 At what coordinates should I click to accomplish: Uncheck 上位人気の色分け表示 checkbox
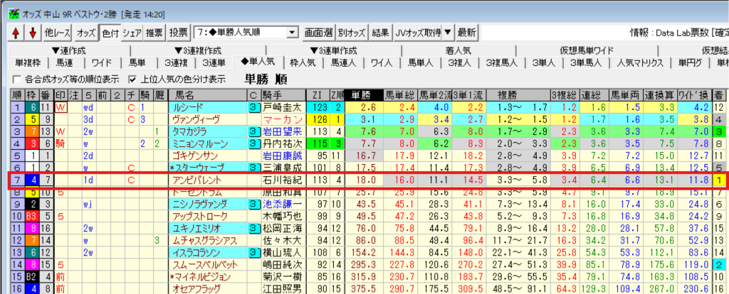tap(132, 79)
